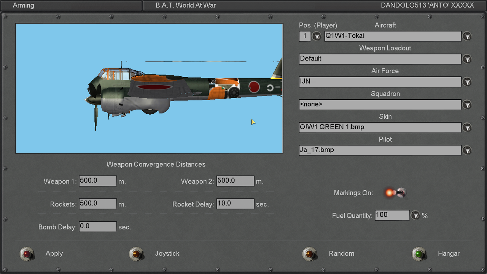This screenshot has height=274, width=487.
Task: Click the Weapon Convergence Distances heading
Action: [x=156, y=164]
